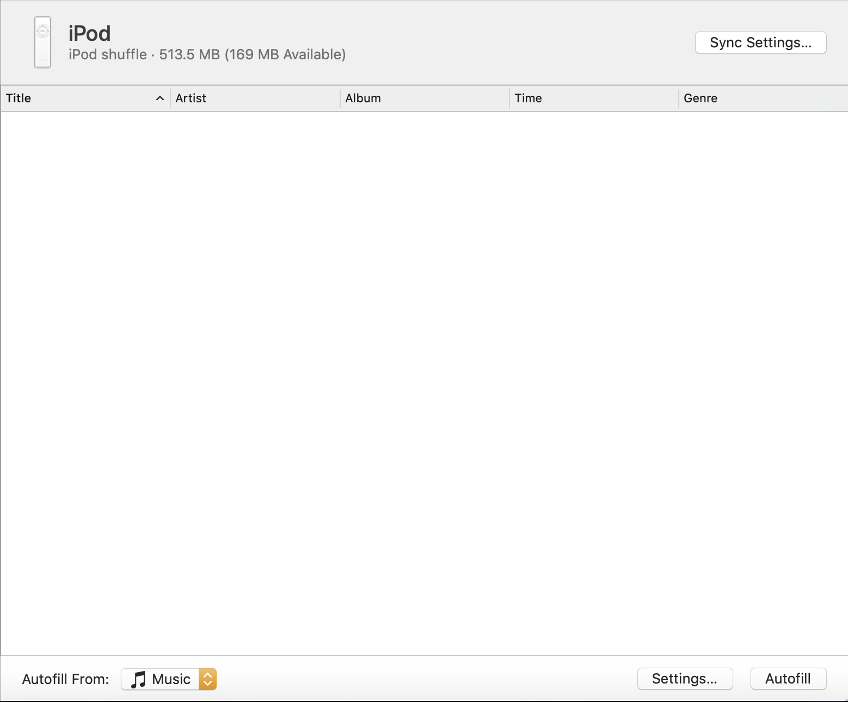The height and width of the screenshot is (702, 848).
Task: Sort songs by Album column
Action: [425, 98]
